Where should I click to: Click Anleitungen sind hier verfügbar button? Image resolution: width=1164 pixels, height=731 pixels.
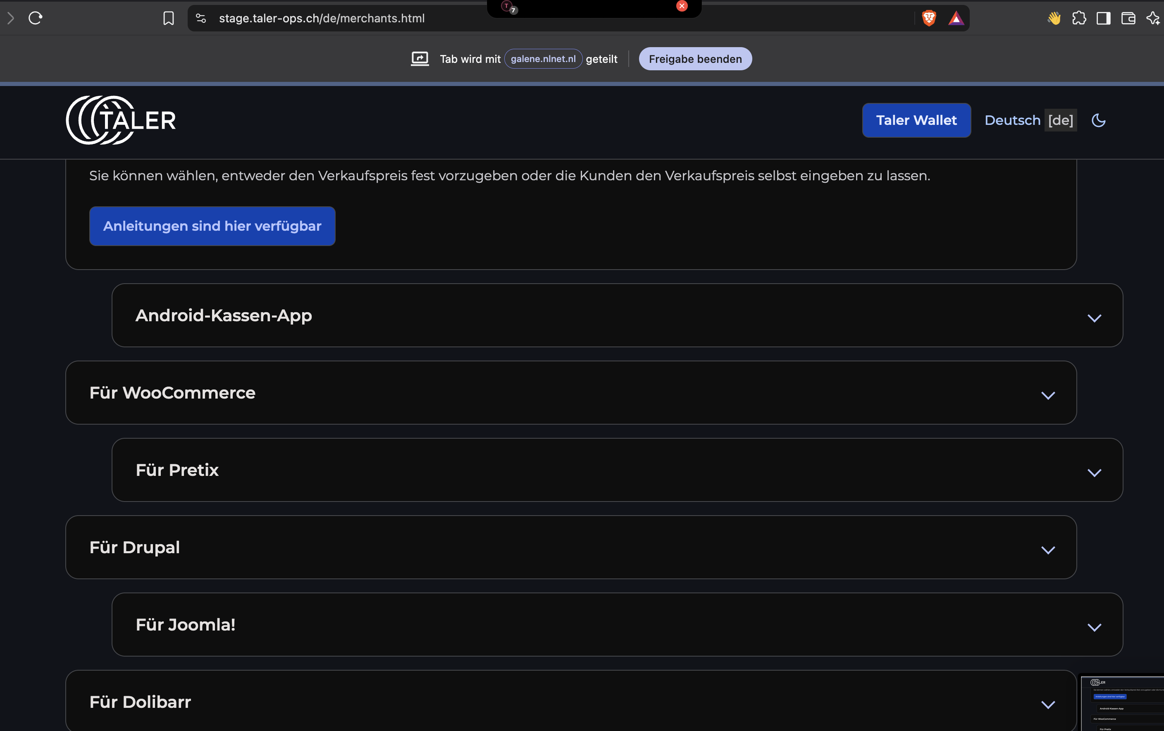(212, 226)
